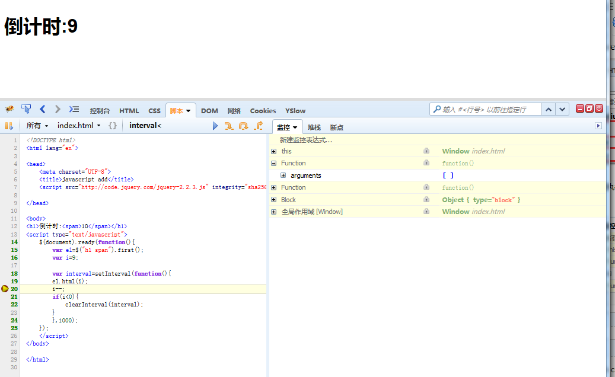Toggle a breakpoint on line 18
This screenshot has width=615, height=377.
(14, 273)
